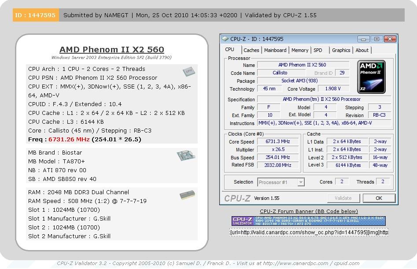The image size is (417, 269).
Task: Click the CPU-Z Validator banner image
Action: (309, 221)
